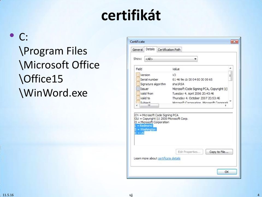This screenshot has height=197, width=262.
Task: Click the OU = Copyright (c) 2000 line
Action: coord(161,118)
